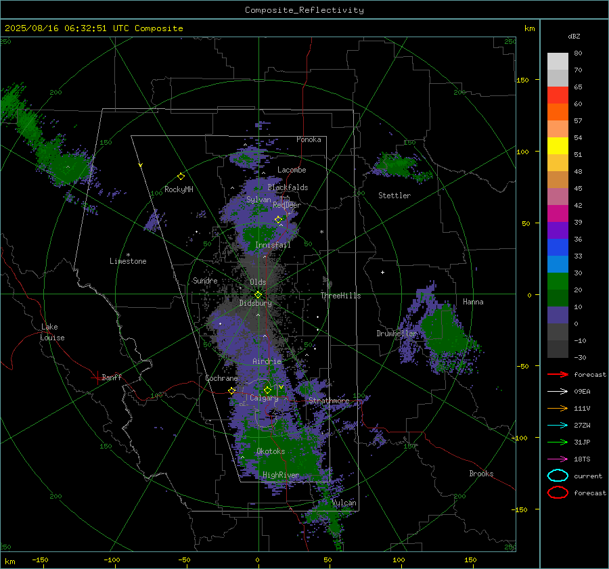
Task: Click the Cochrane city label
Action: point(221,378)
